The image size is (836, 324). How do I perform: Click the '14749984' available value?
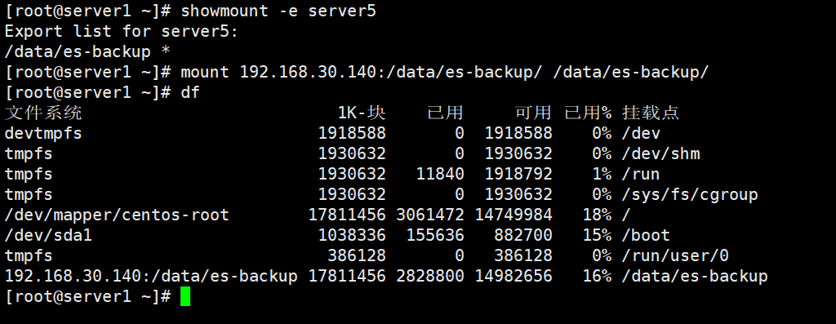click(x=514, y=215)
